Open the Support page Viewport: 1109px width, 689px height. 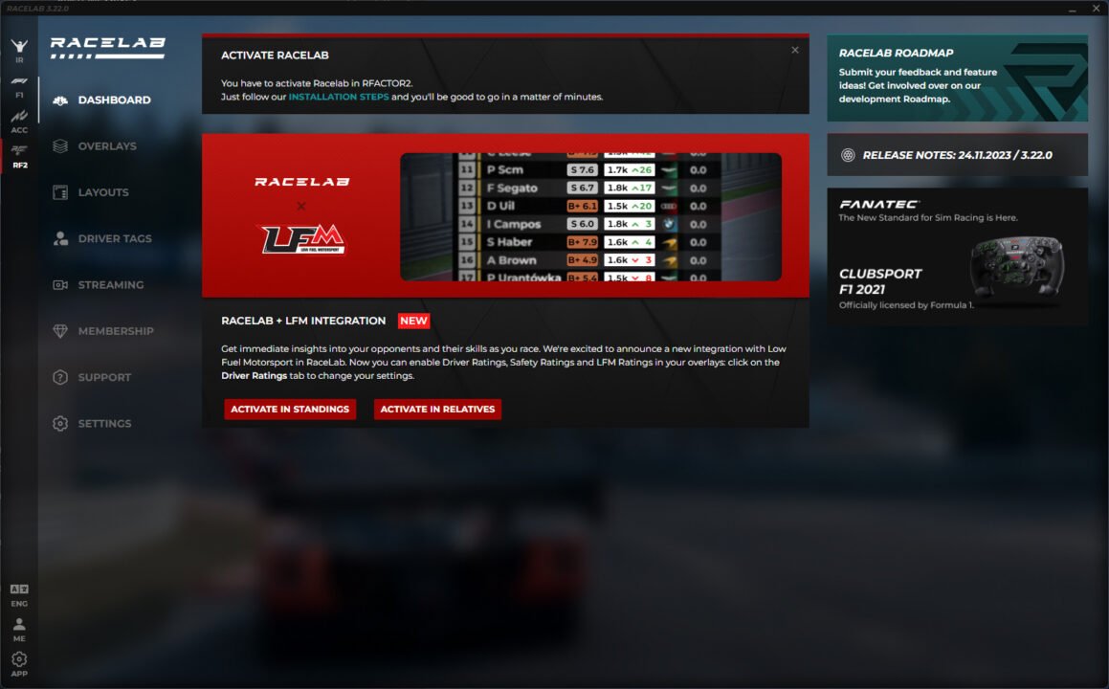(104, 377)
